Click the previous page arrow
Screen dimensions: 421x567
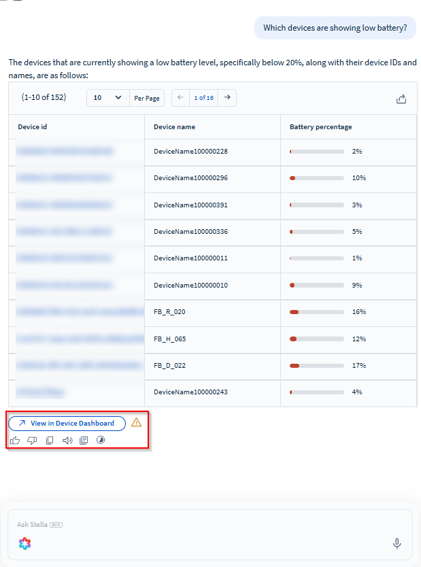tap(180, 98)
